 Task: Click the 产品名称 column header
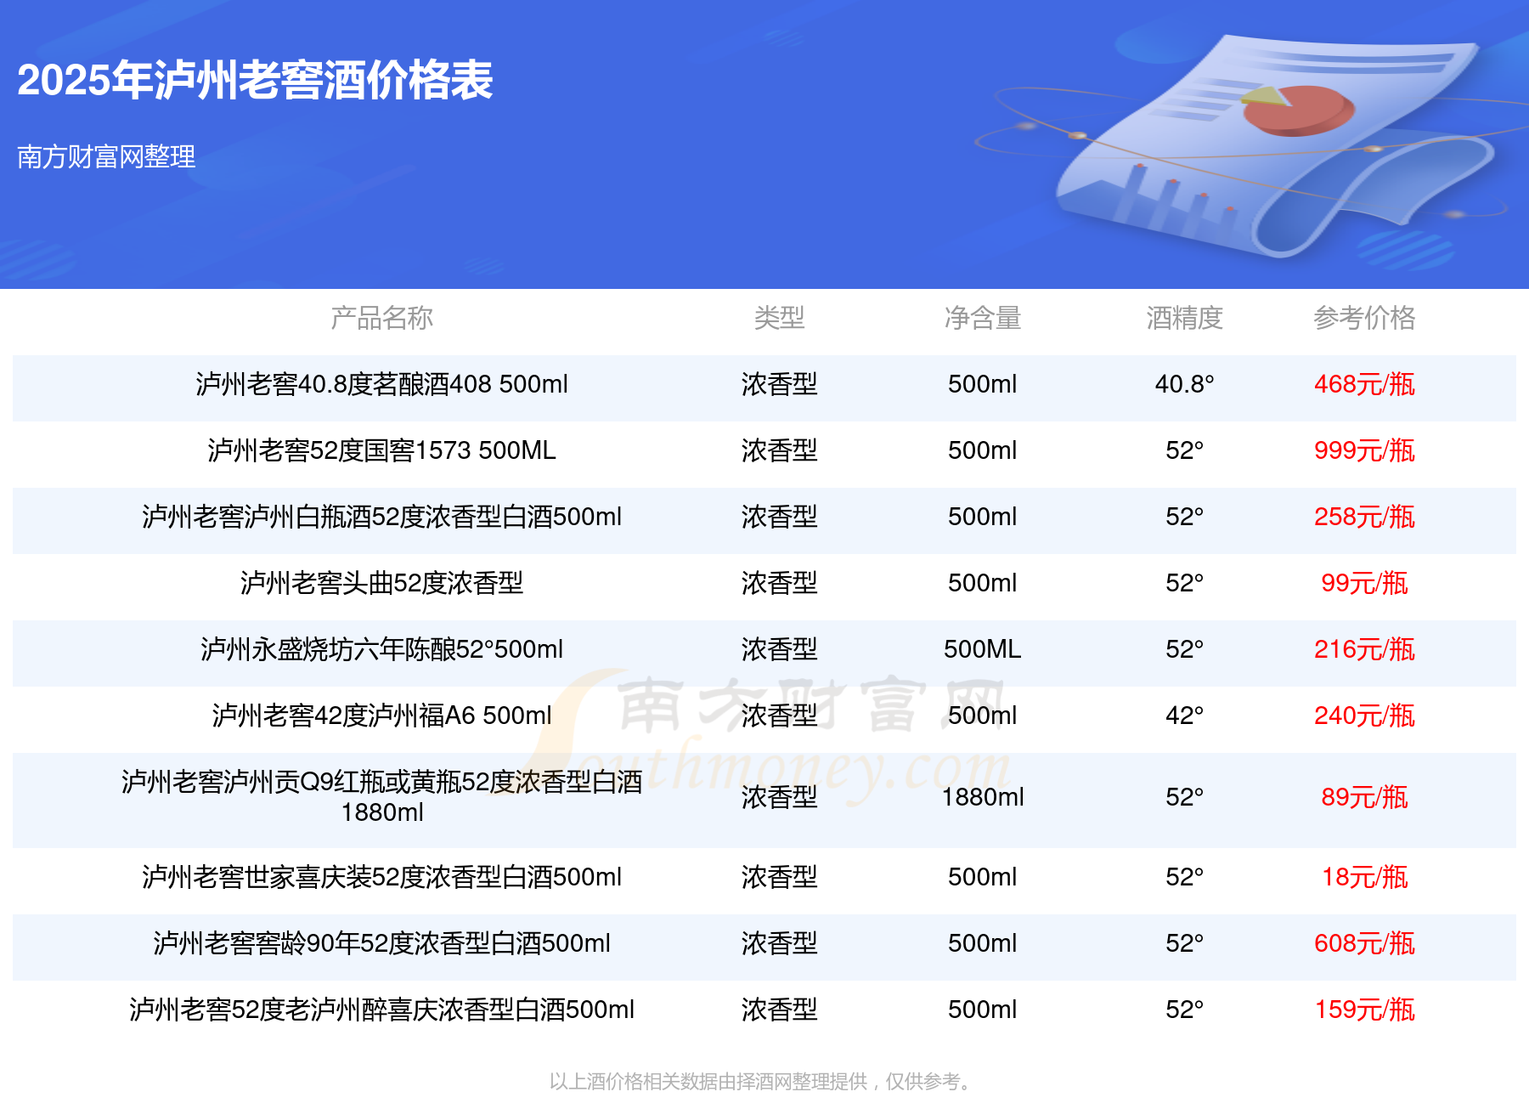pyautogui.click(x=382, y=318)
